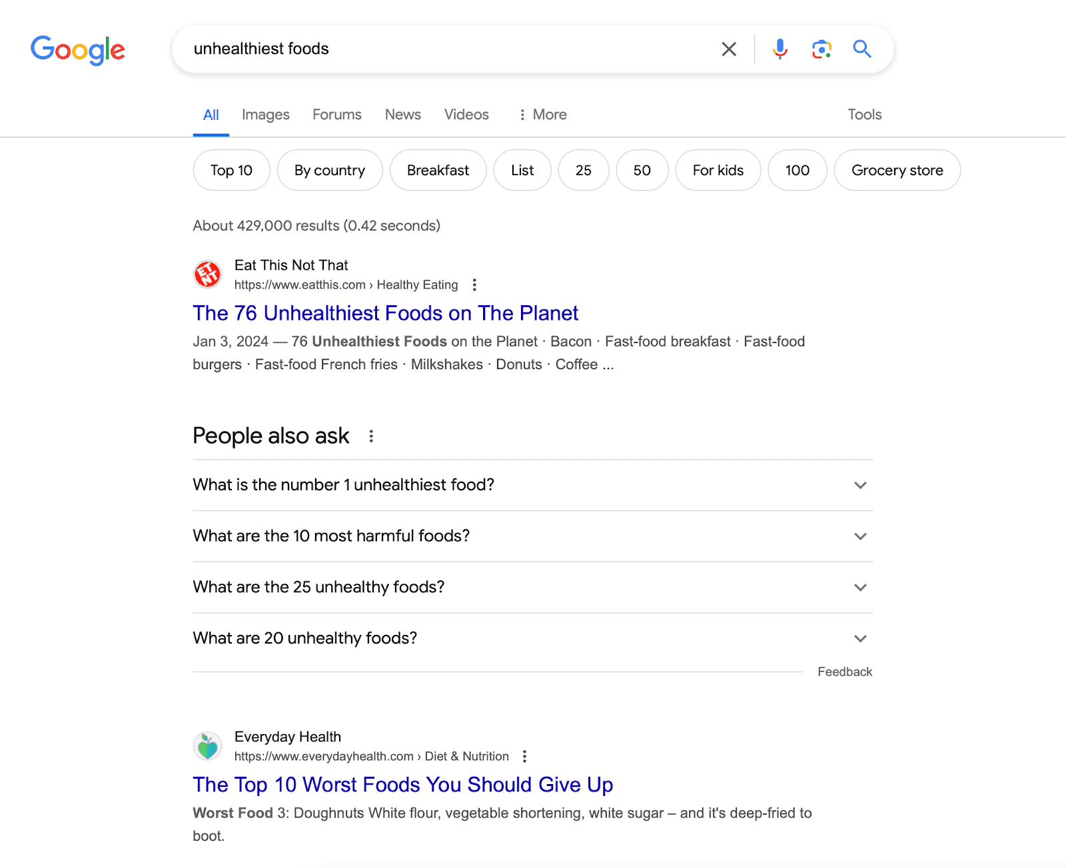Open Google Lens image search
Screen dimensions: 1066x868
pyautogui.click(x=821, y=49)
